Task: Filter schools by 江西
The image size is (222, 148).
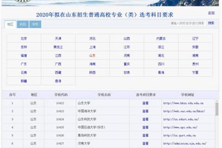Action: 58,55
